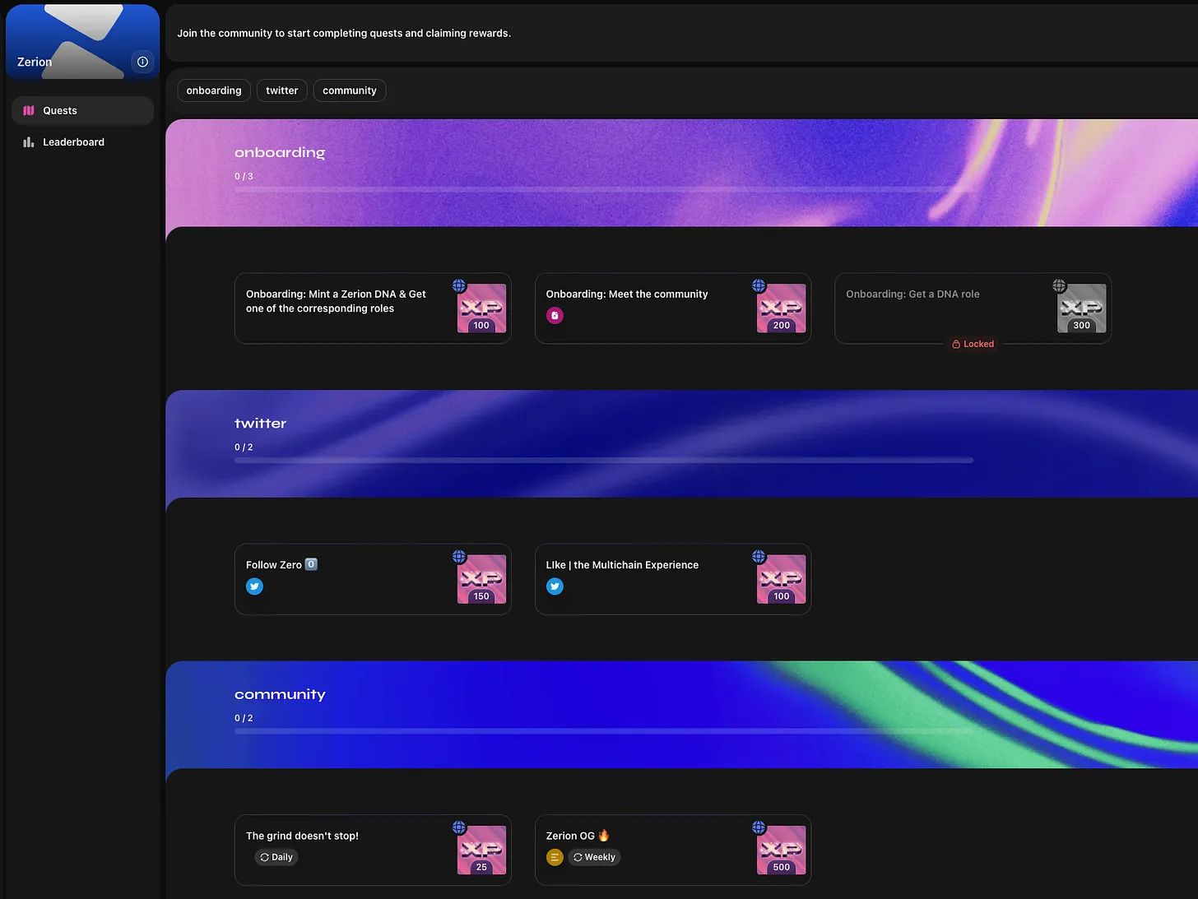Click the Twitter icon under Multichain Experience
This screenshot has width=1198, height=899.
point(555,586)
